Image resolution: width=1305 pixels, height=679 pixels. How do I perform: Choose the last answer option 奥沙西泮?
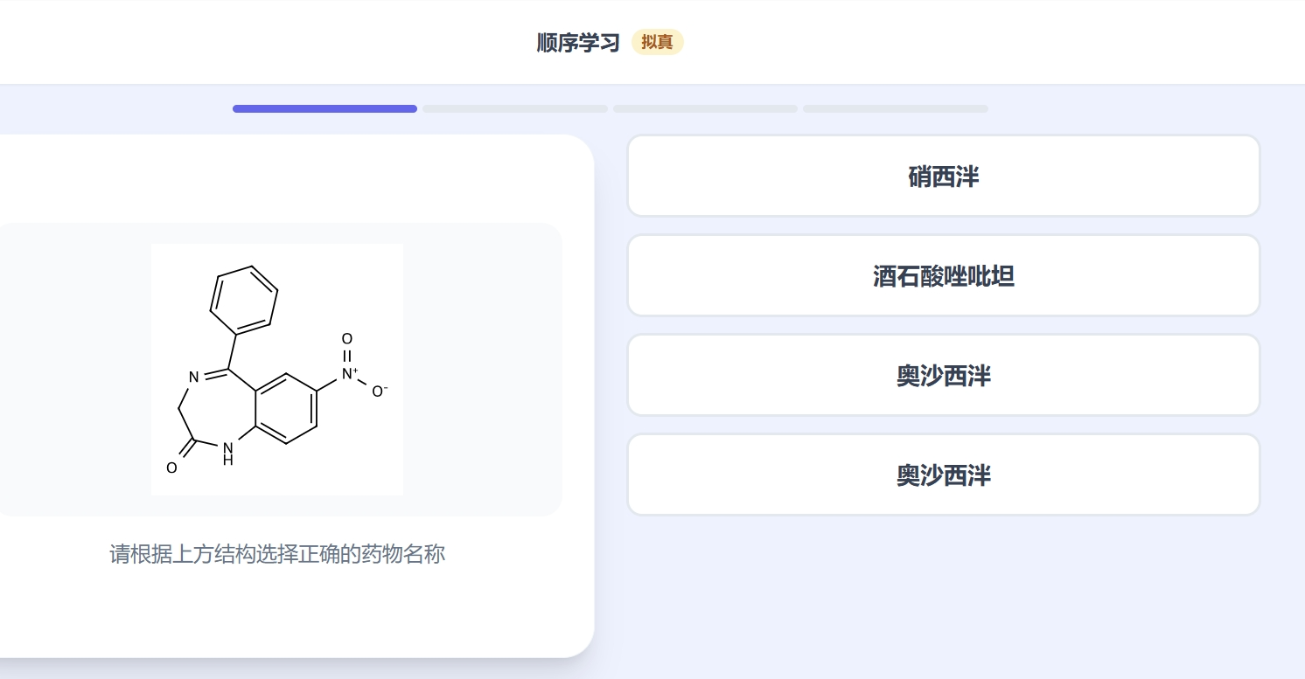(x=943, y=475)
